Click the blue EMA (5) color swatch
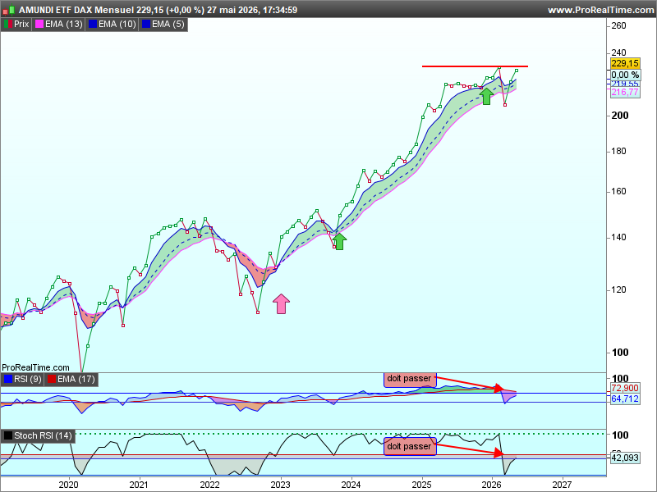The image size is (657, 492). click(x=146, y=25)
